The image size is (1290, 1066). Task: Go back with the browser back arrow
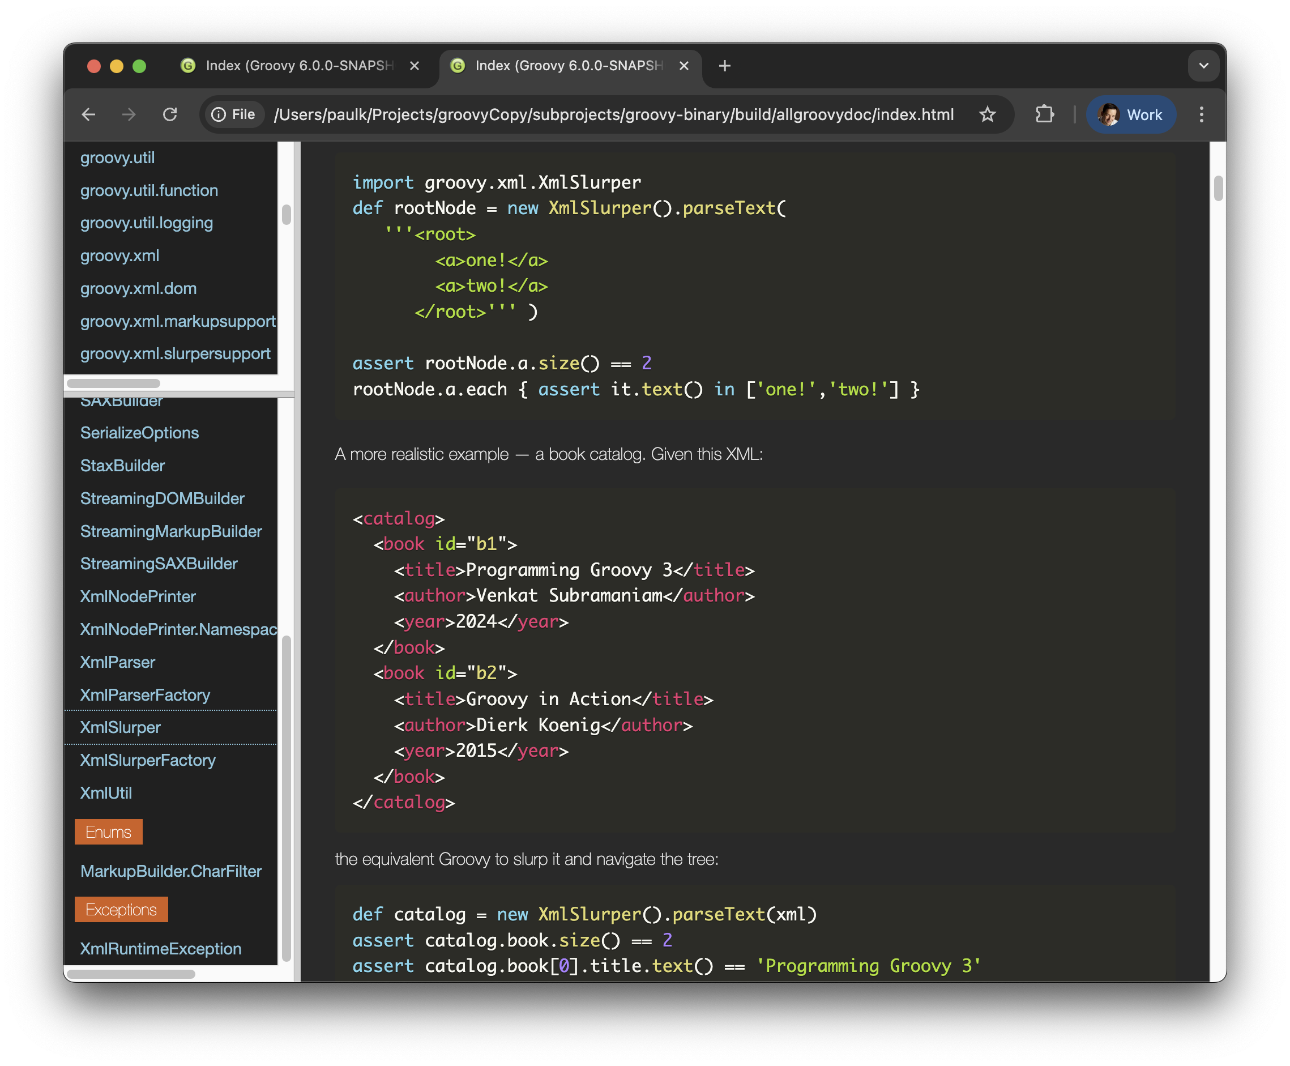coord(88,115)
